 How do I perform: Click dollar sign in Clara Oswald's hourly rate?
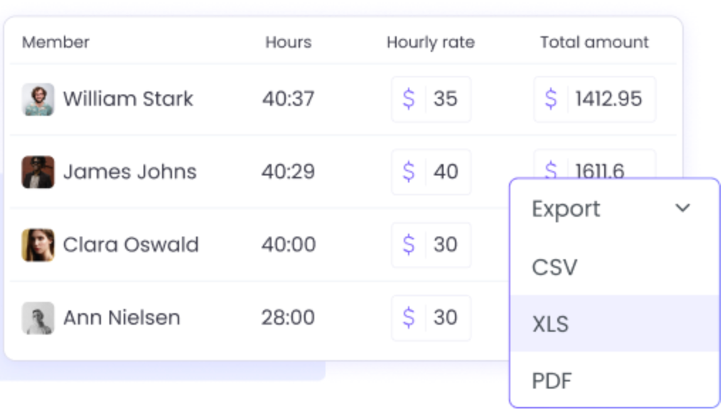point(409,245)
